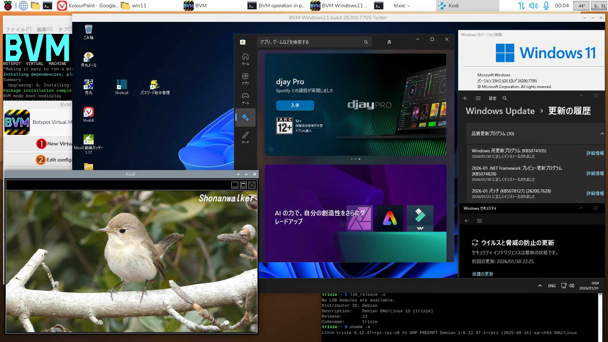Click the microphone icon in top panel
This screenshot has width=608, height=342.
click(546, 5)
